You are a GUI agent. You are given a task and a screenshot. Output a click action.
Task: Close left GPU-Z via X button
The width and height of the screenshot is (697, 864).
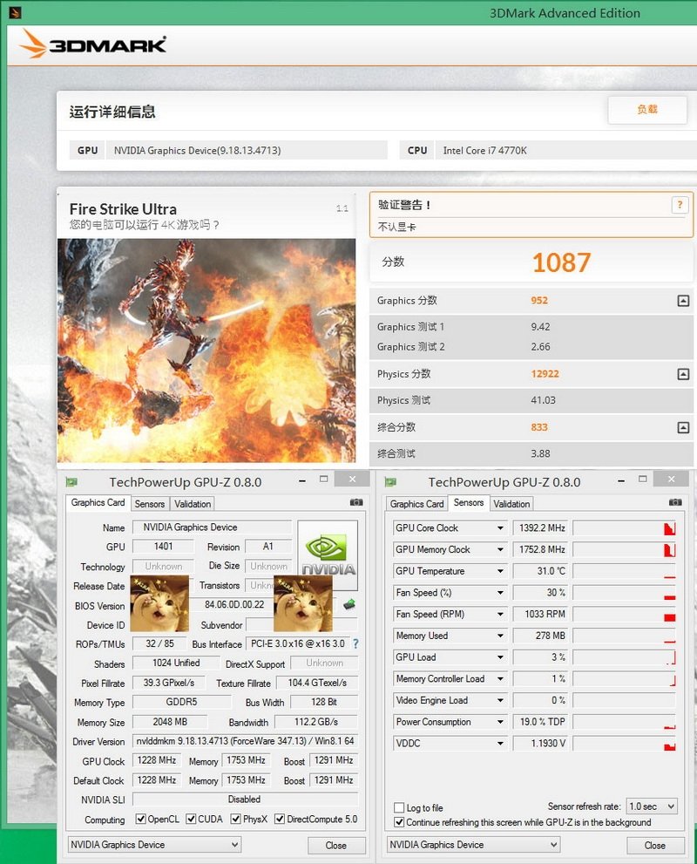point(352,480)
